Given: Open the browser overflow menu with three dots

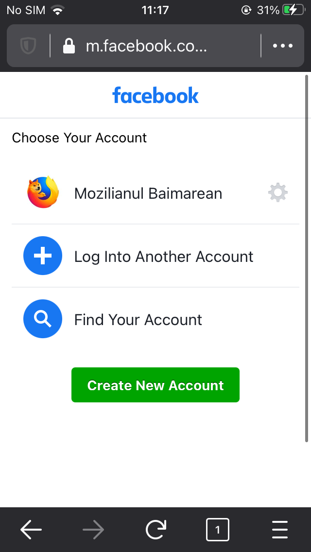Looking at the screenshot, I should tap(282, 46).
